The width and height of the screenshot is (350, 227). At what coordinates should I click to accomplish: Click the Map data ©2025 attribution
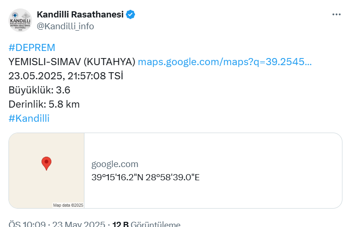(68, 205)
